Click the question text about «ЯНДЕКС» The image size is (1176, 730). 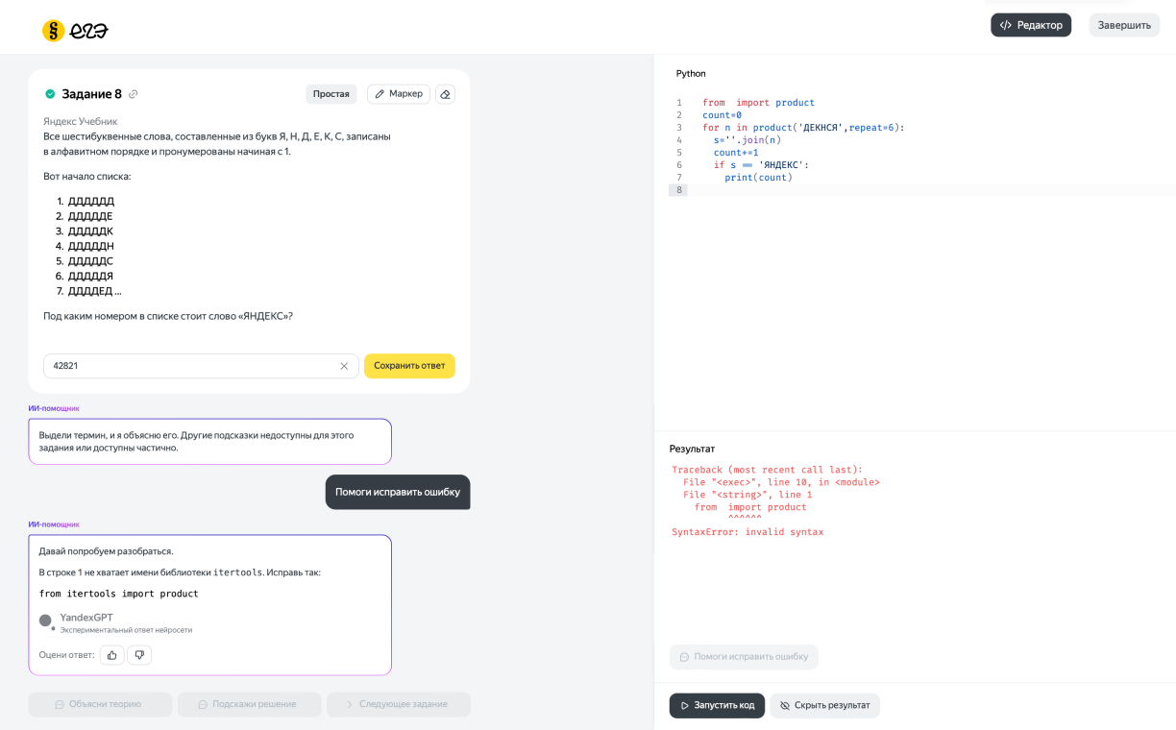(x=168, y=316)
